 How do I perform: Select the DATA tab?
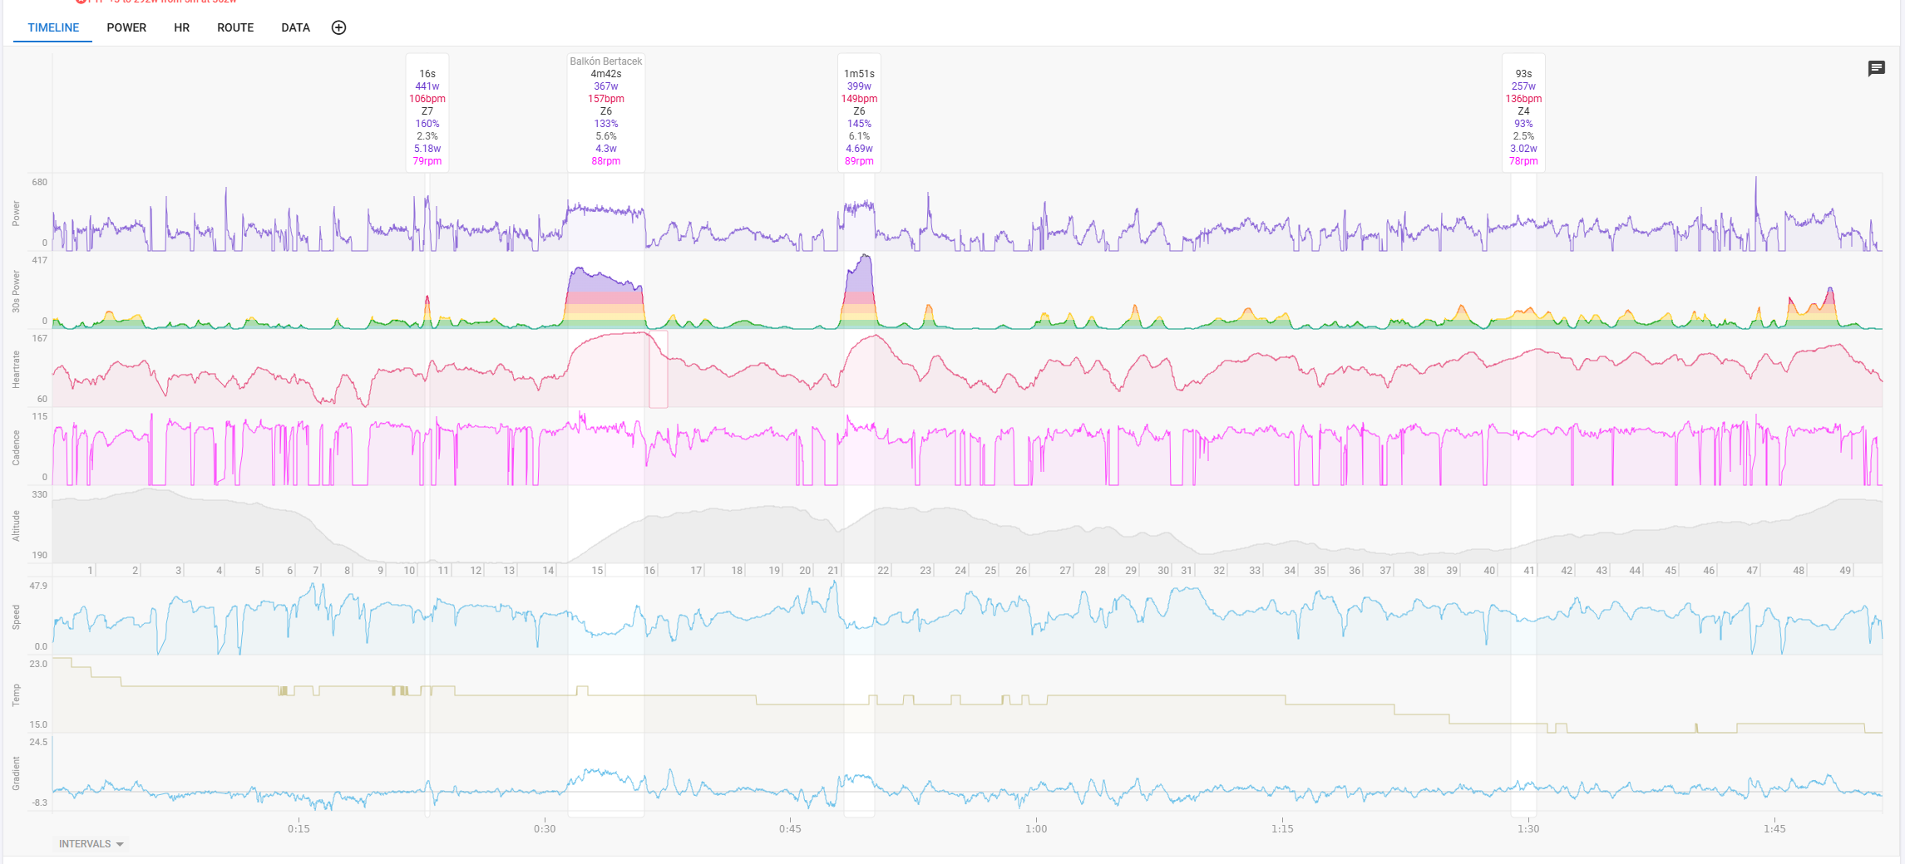pos(295,27)
